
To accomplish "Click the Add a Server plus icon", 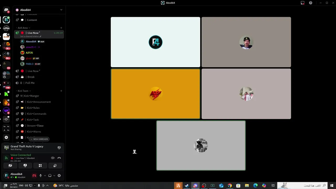I will coord(6,137).
